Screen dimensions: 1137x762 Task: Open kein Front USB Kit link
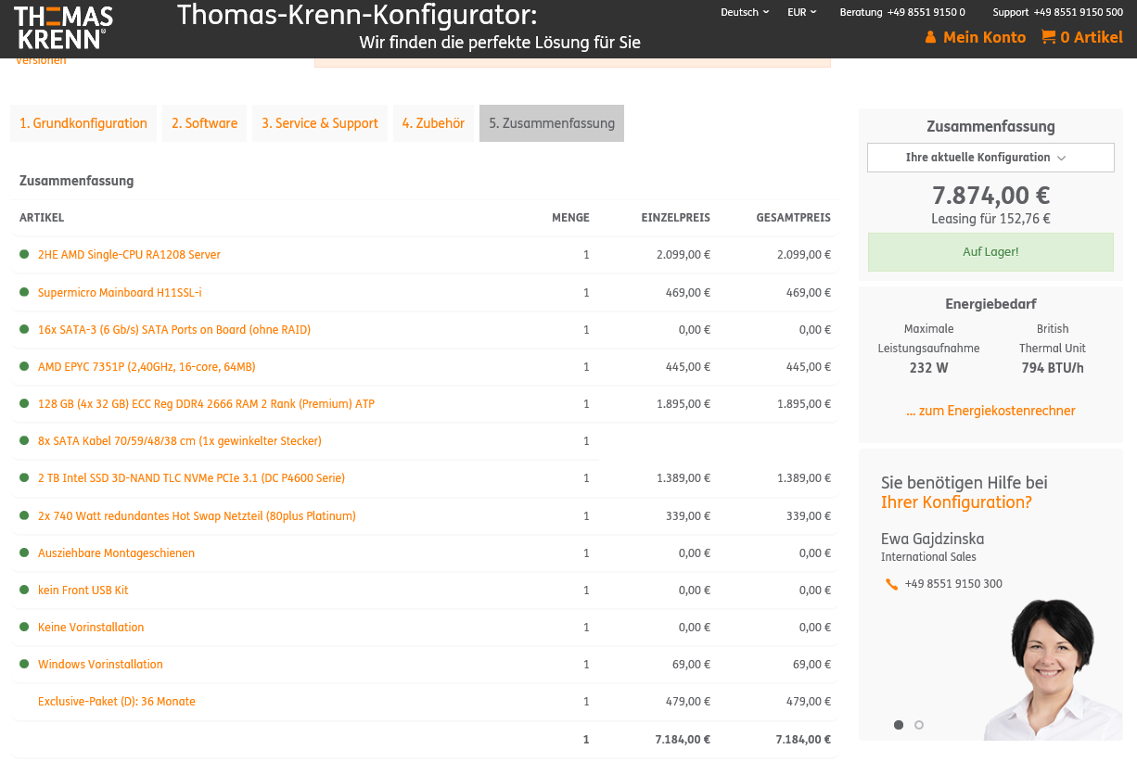(83, 591)
